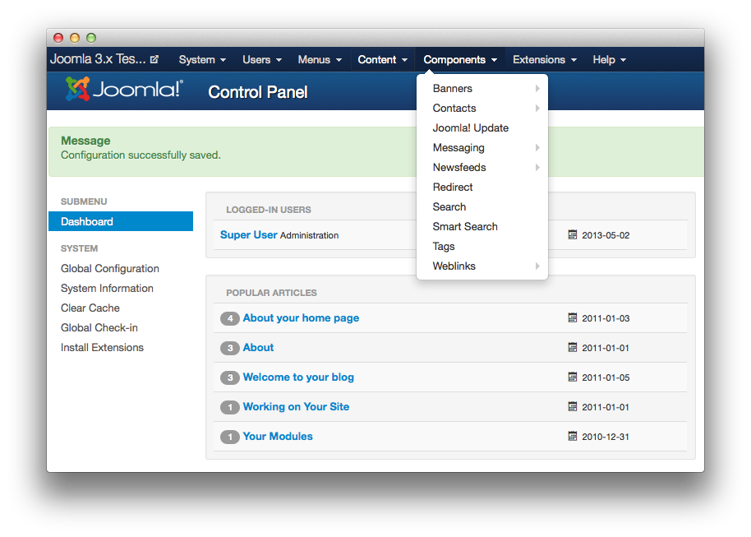This screenshot has width=751, height=537.
Task: Select Joomla! Update from Components menu
Action: 470,128
